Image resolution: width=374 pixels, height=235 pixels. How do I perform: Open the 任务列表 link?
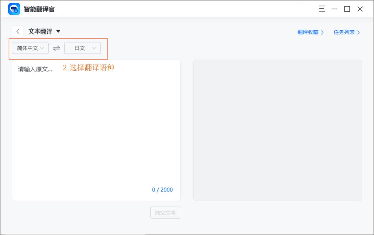pos(347,32)
